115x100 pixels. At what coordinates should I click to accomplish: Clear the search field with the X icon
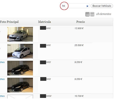point(87,6)
